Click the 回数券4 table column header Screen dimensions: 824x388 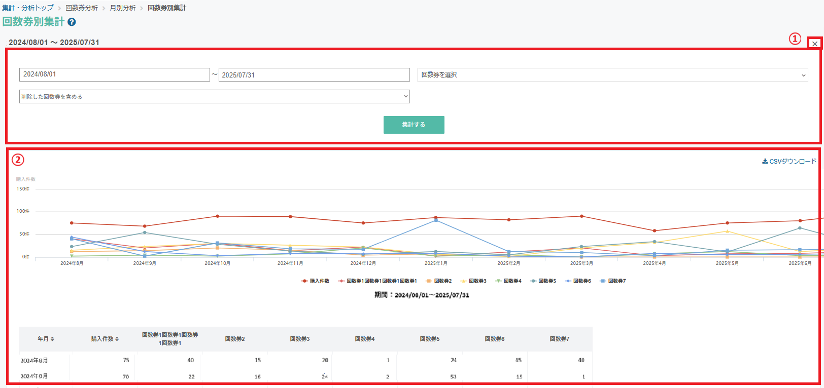click(x=365, y=339)
